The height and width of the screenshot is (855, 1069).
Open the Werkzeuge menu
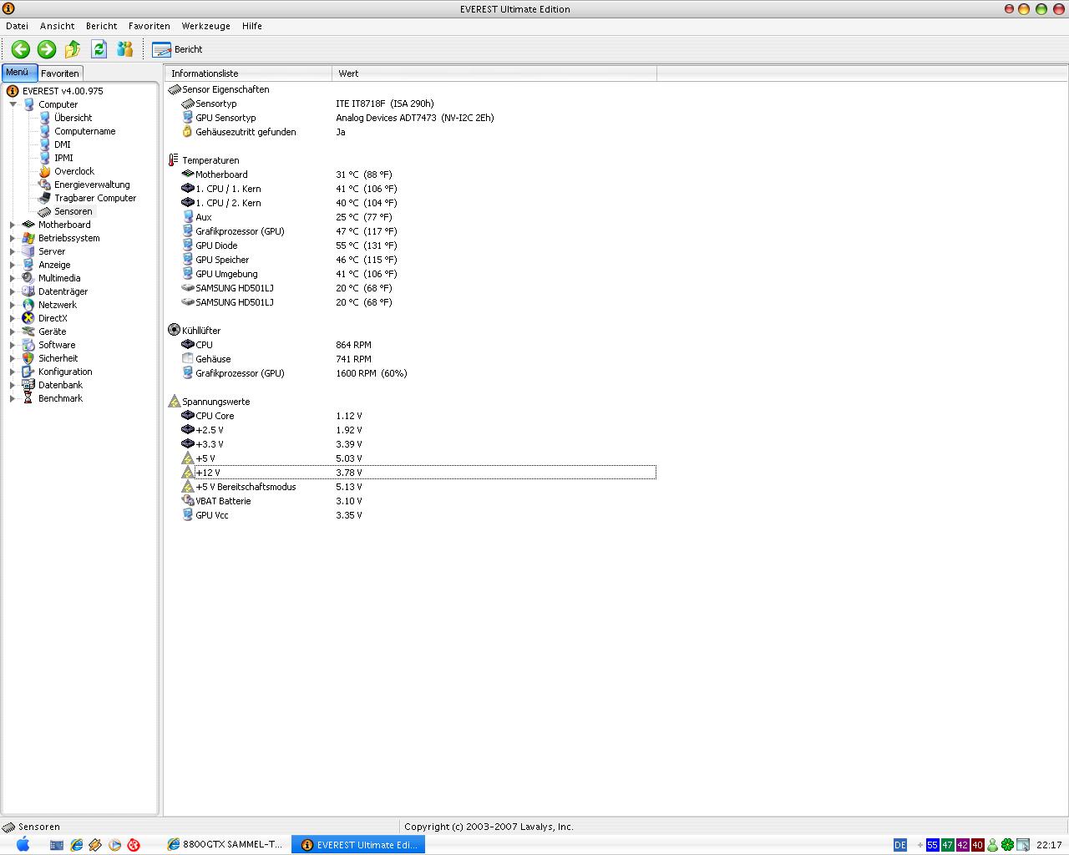(x=205, y=26)
